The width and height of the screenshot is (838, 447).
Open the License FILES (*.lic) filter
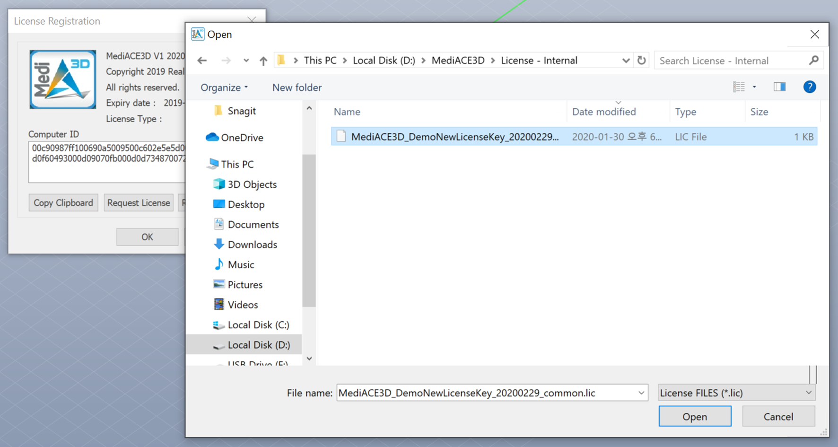[736, 393]
